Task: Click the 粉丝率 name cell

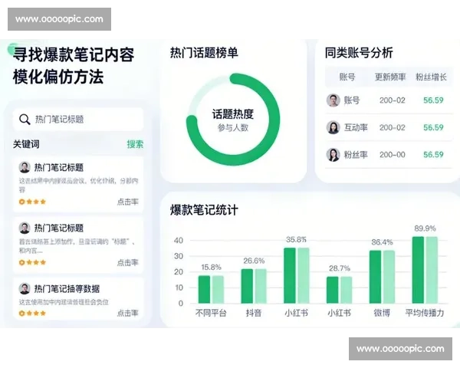Action: tap(356, 155)
